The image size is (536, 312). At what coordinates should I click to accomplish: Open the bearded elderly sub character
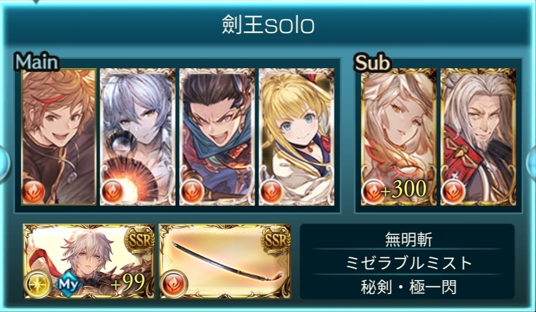(x=478, y=136)
